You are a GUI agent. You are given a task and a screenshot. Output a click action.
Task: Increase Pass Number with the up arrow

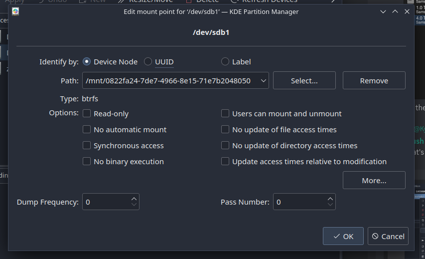[x=330, y=199]
